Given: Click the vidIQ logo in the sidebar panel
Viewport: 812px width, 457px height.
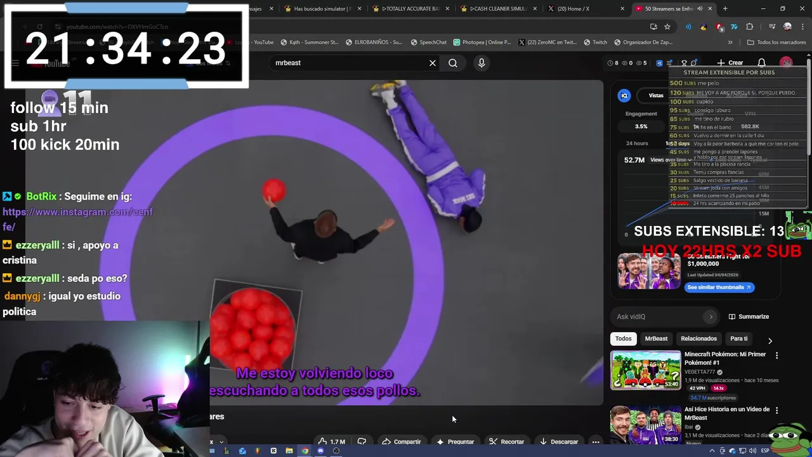Looking at the screenshot, I should (x=624, y=95).
